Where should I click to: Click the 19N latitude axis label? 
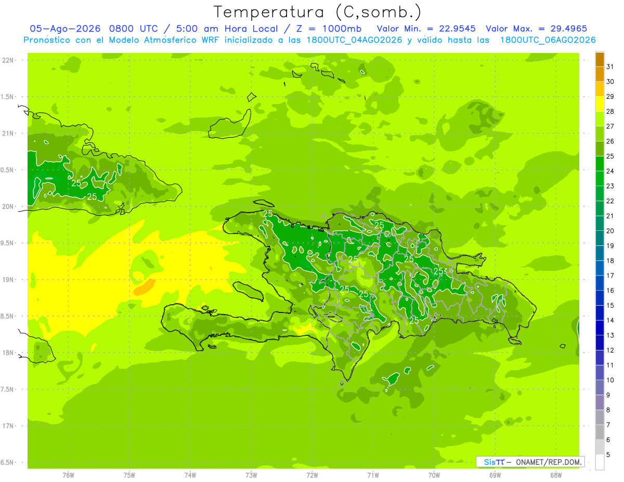(x=8, y=280)
